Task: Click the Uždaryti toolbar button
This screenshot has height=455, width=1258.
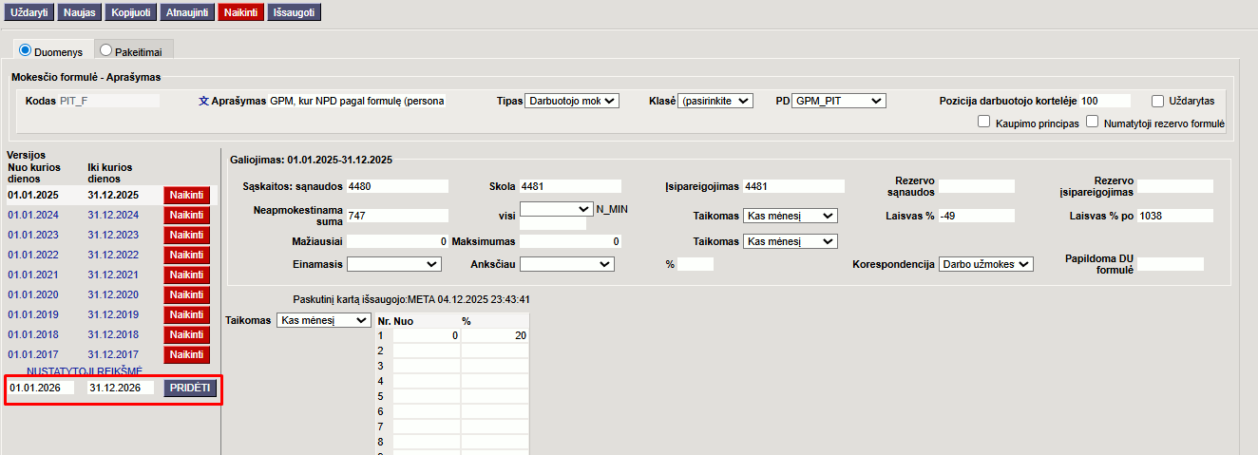Action: tap(29, 13)
